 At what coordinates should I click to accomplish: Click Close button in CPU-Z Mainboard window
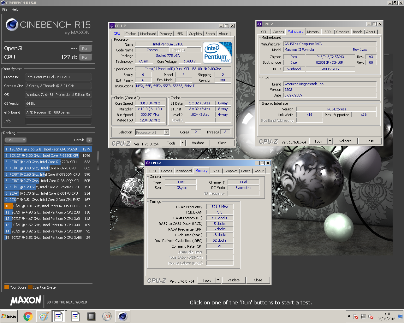pos(370,141)
